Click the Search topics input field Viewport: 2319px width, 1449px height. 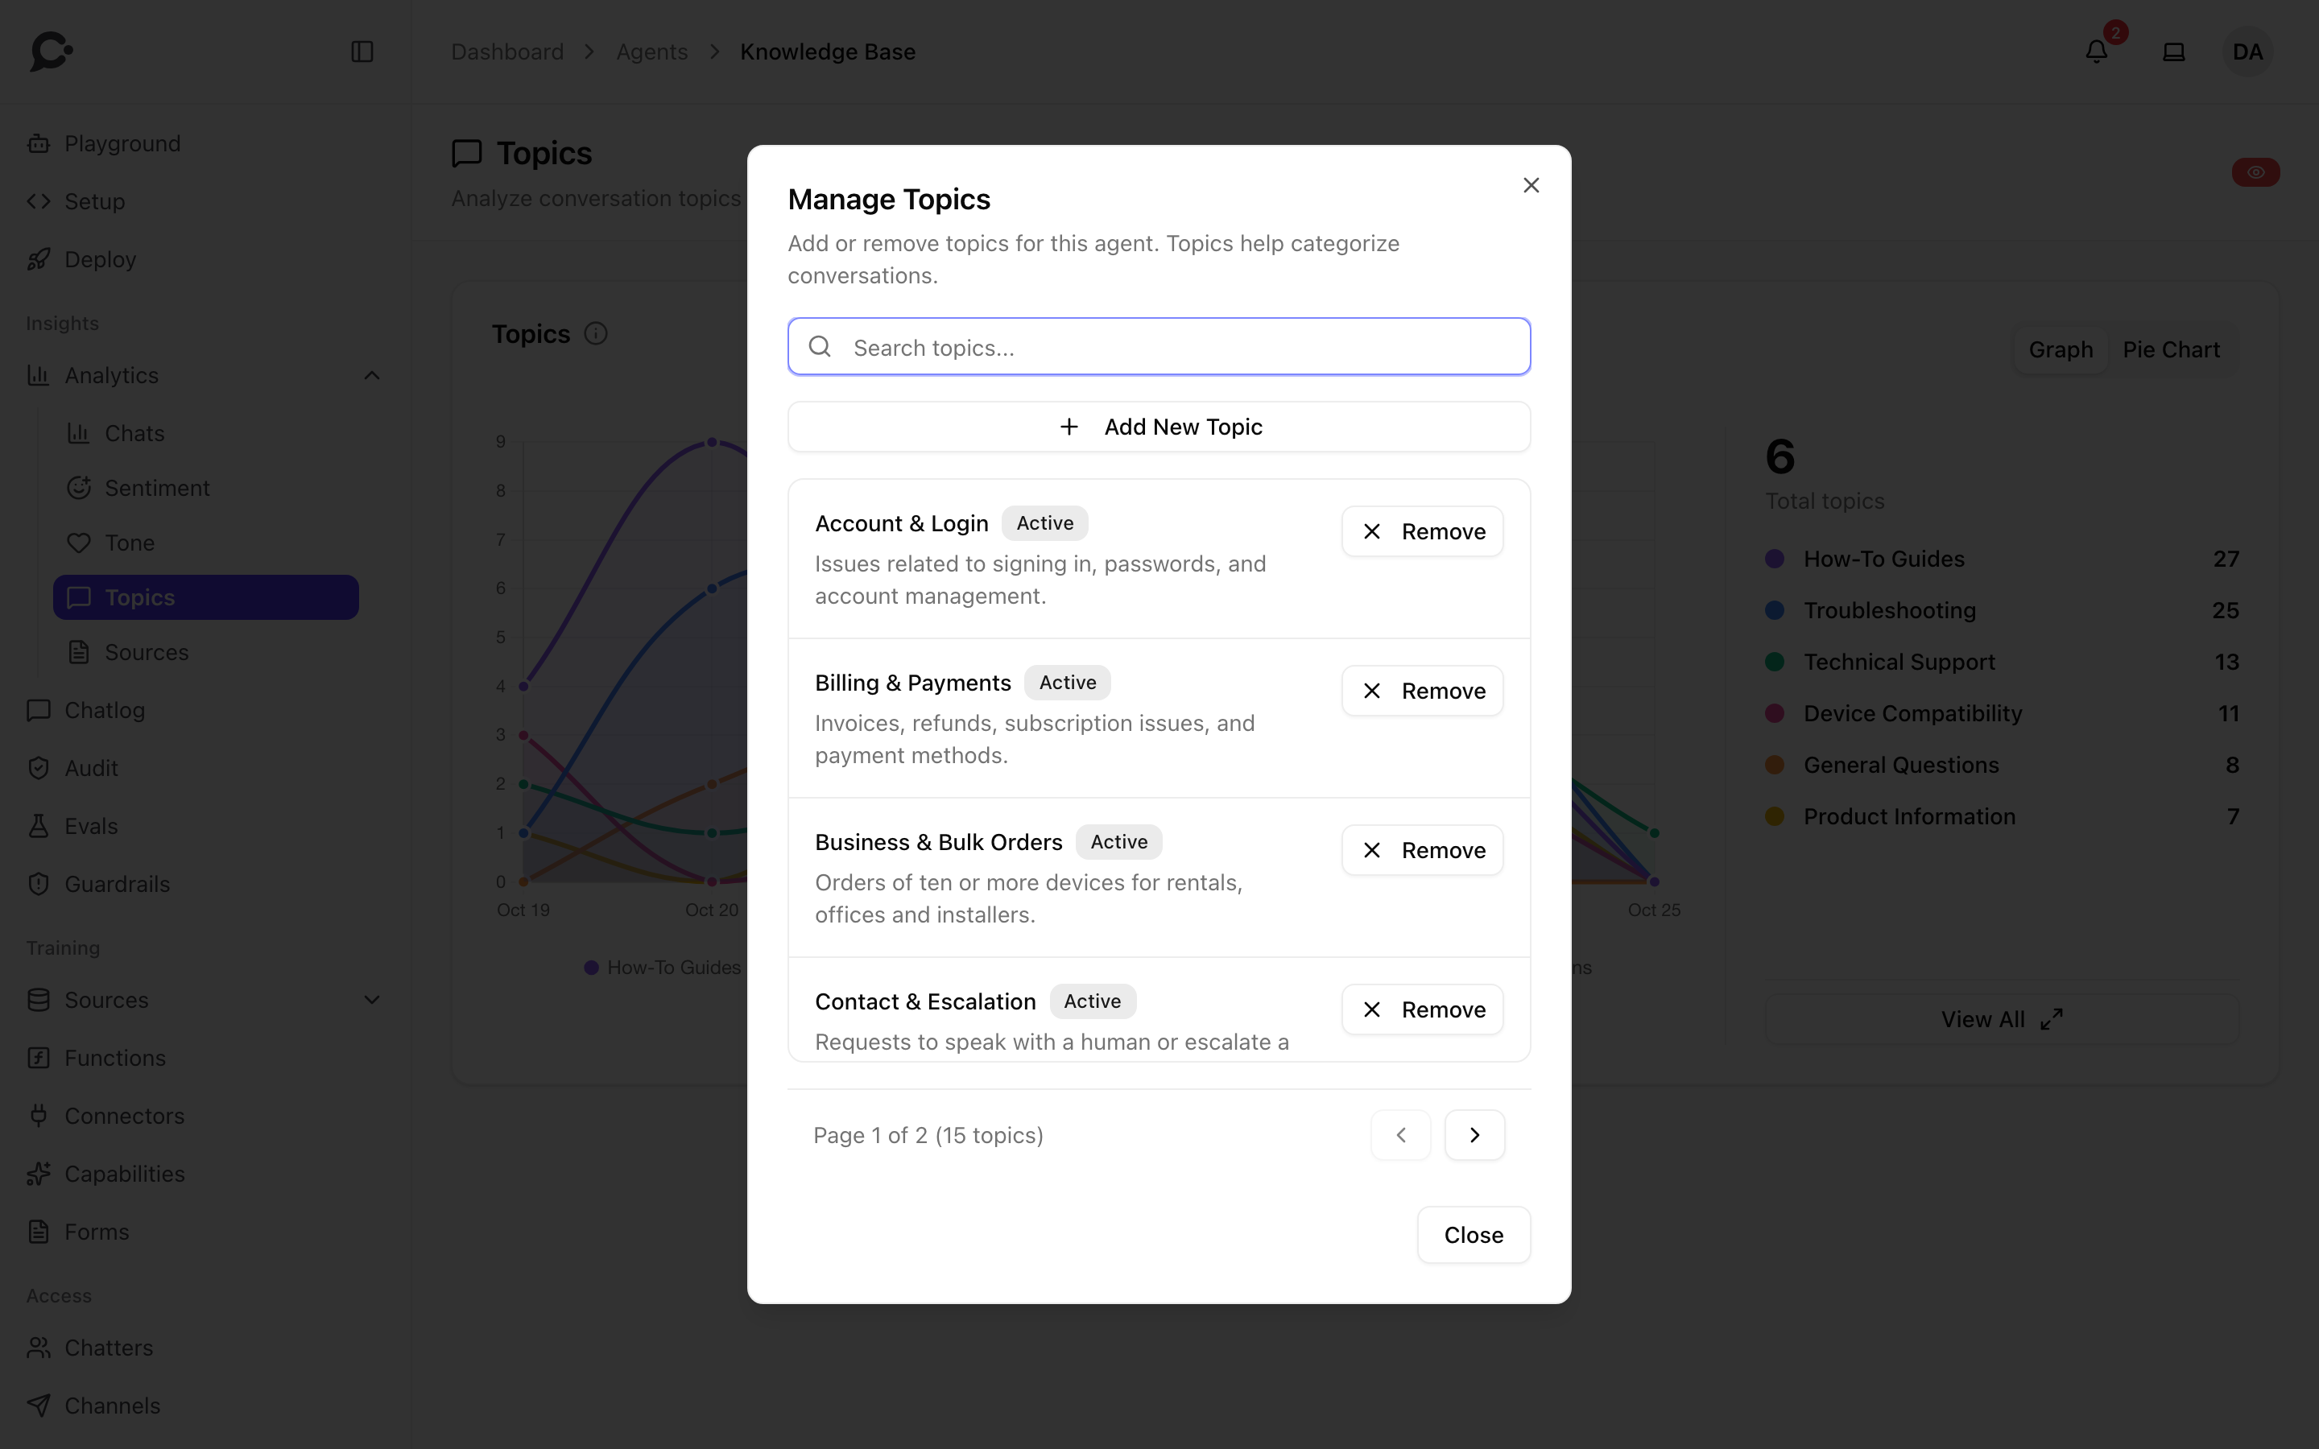coord(1159,347)
